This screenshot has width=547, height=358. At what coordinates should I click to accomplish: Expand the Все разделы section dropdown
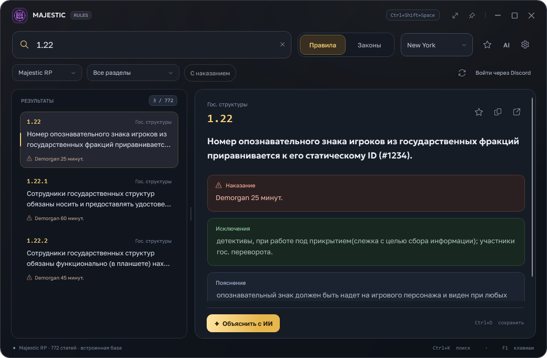coord(133,73)
